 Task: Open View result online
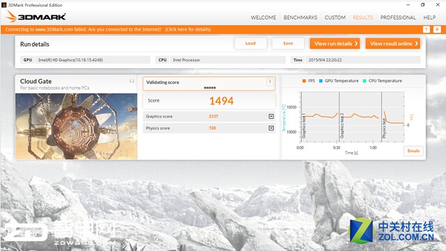click(x=393, y=44)
